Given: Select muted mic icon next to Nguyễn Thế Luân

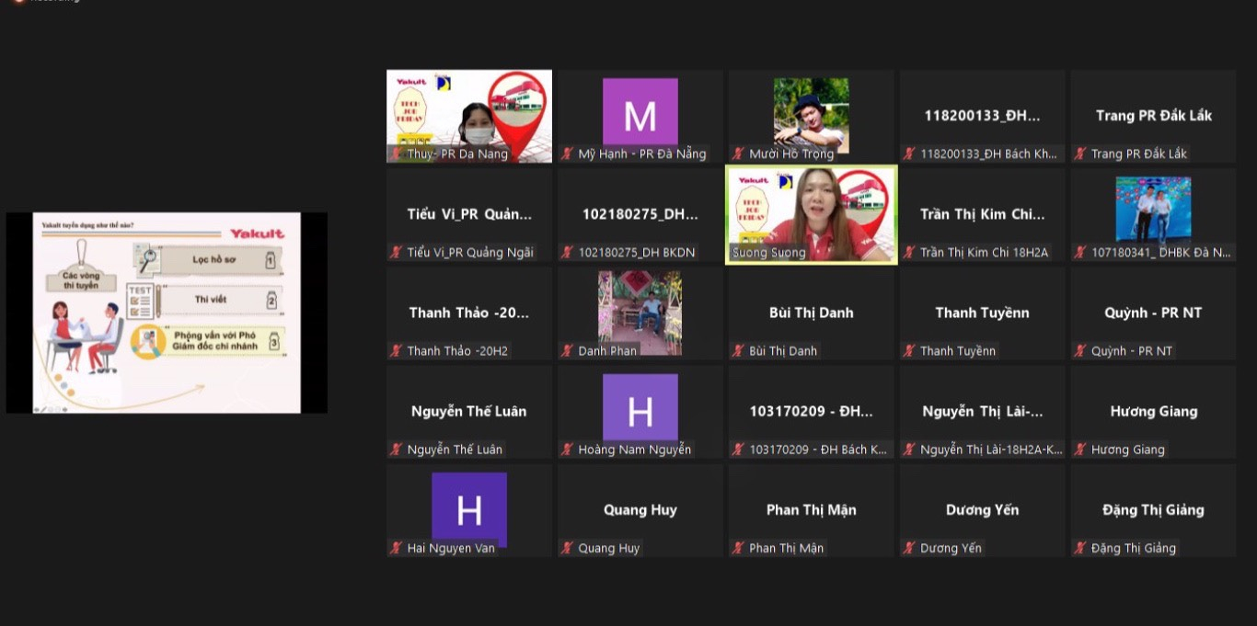Looking at the screenshot, I should pos(397,450).
